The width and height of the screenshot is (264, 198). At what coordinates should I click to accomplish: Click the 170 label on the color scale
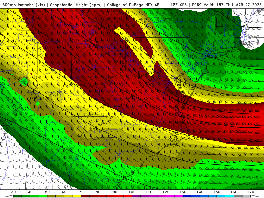pos(251,192)
